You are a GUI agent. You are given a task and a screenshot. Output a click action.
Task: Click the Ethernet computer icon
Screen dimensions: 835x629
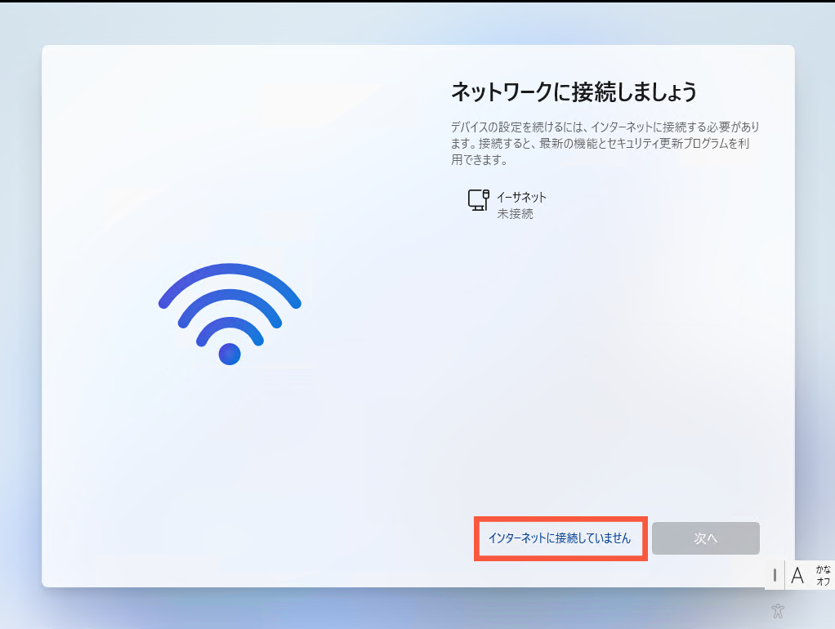[x=478, y=200]
